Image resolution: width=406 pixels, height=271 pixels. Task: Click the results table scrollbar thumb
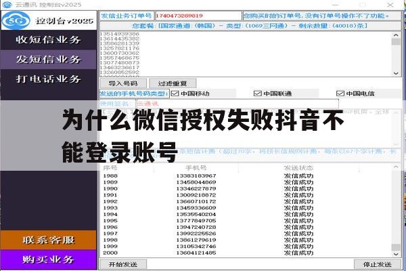[x=396, y=247]
